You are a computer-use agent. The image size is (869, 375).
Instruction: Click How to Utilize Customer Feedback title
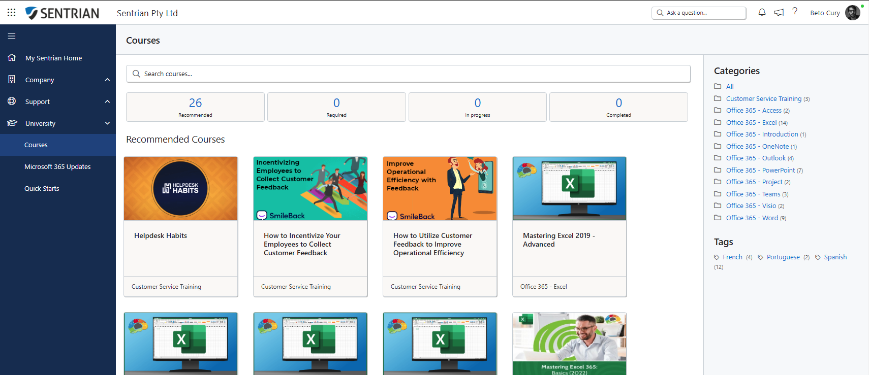click(x=432, y=244)
